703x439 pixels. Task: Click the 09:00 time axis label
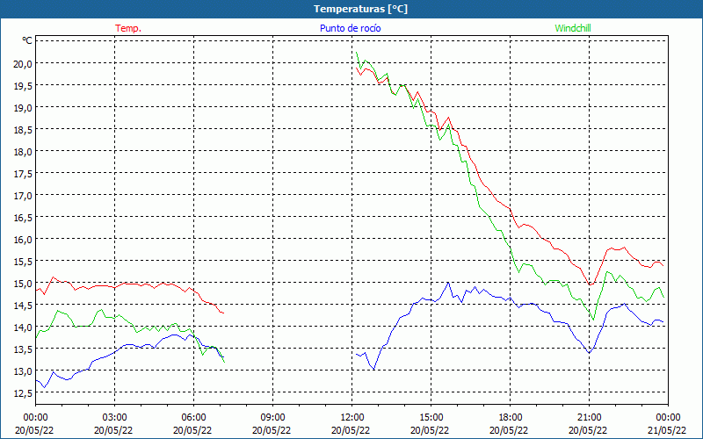pyautogui.click(x=272, y=417)
